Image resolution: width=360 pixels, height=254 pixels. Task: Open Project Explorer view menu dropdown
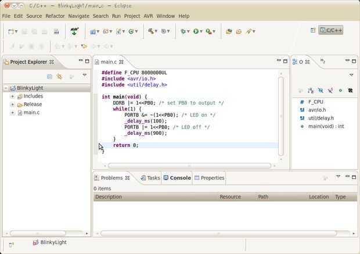pos(84,76)
